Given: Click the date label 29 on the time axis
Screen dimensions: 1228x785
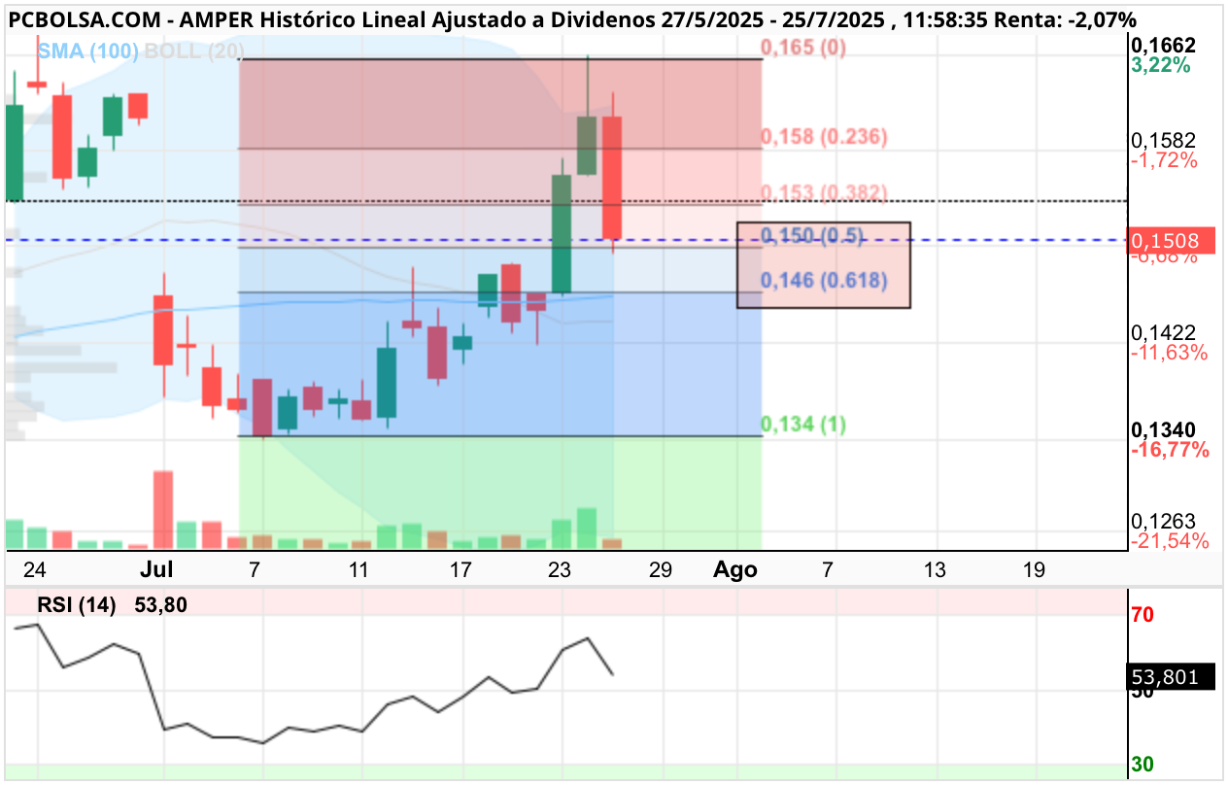Looking at the screenshot, I should 660,569.
